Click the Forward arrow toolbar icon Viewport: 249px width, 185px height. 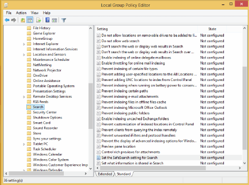[14, 20]
